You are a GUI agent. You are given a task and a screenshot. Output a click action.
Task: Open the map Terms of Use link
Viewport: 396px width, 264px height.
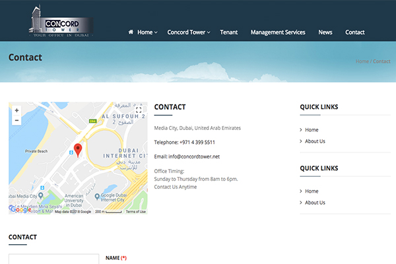pos(135,212)
